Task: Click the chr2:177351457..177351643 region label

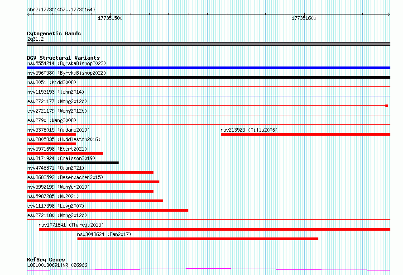Action: [61, 9]
